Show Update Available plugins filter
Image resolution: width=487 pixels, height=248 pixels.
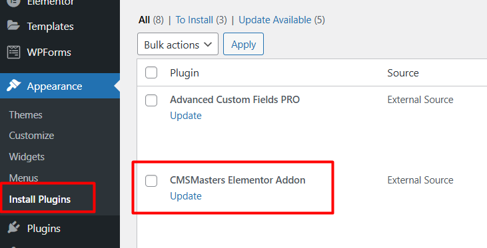[281, 20]
